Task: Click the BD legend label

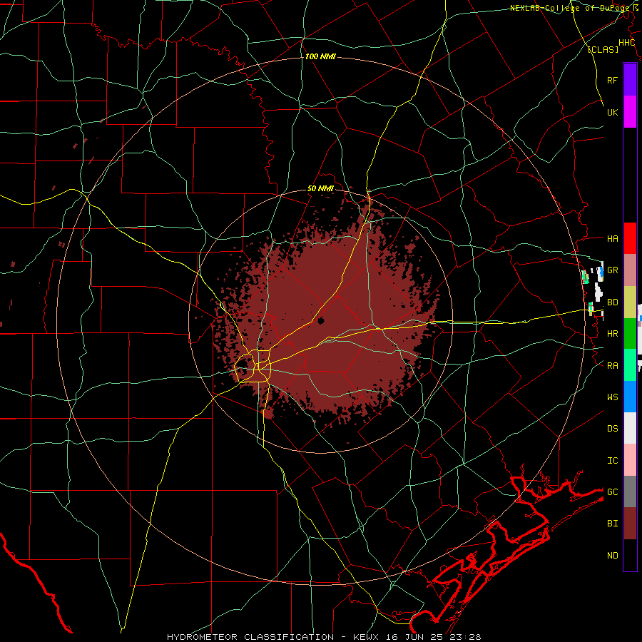Action: click(x=612, y=302)
